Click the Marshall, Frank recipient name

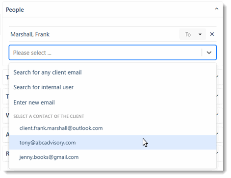click(30, 34)
